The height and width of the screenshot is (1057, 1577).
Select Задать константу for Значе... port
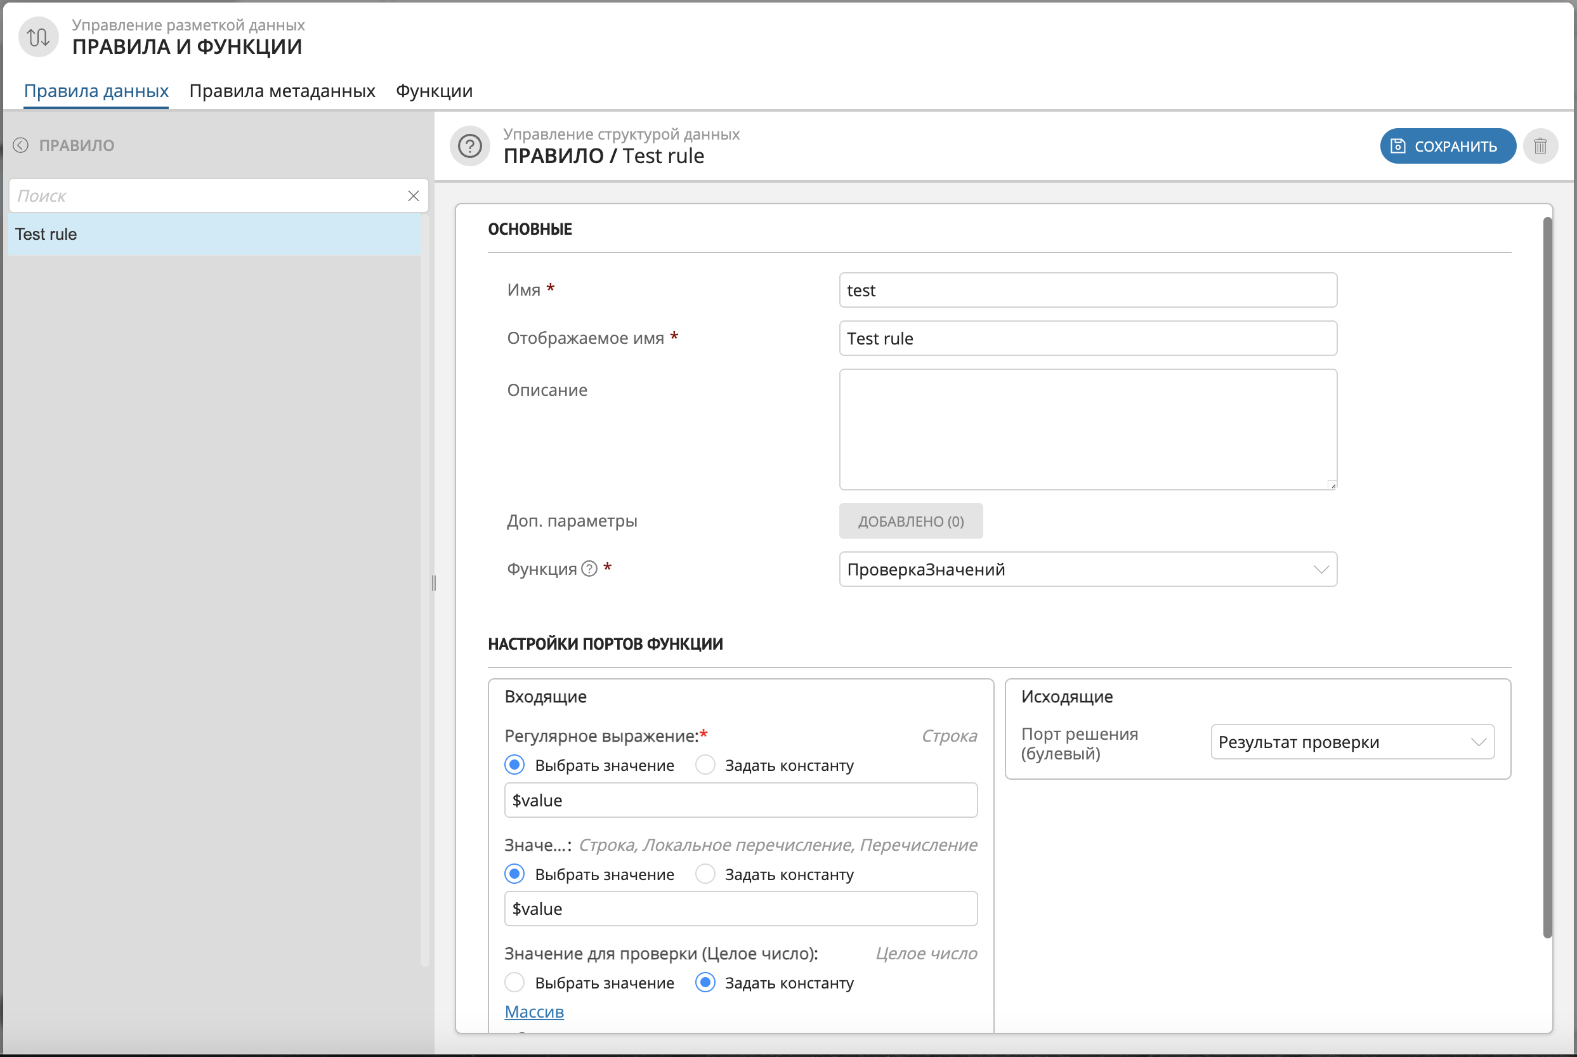tap(705, 874)
